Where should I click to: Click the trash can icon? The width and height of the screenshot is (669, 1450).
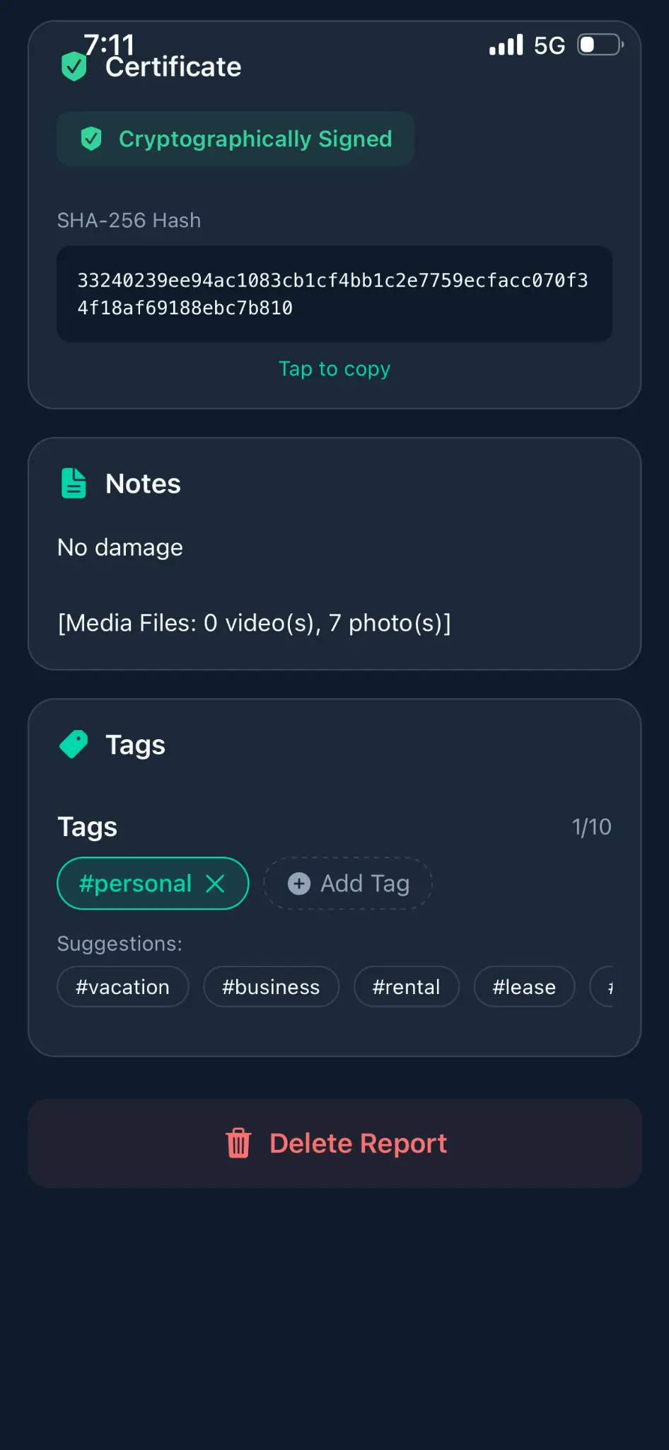coord(238,1143)
